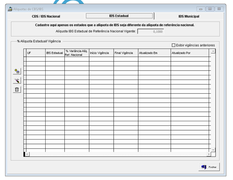Click the Final Vigência column header
Screen dimensions: 233x180
tap(126, 53)
